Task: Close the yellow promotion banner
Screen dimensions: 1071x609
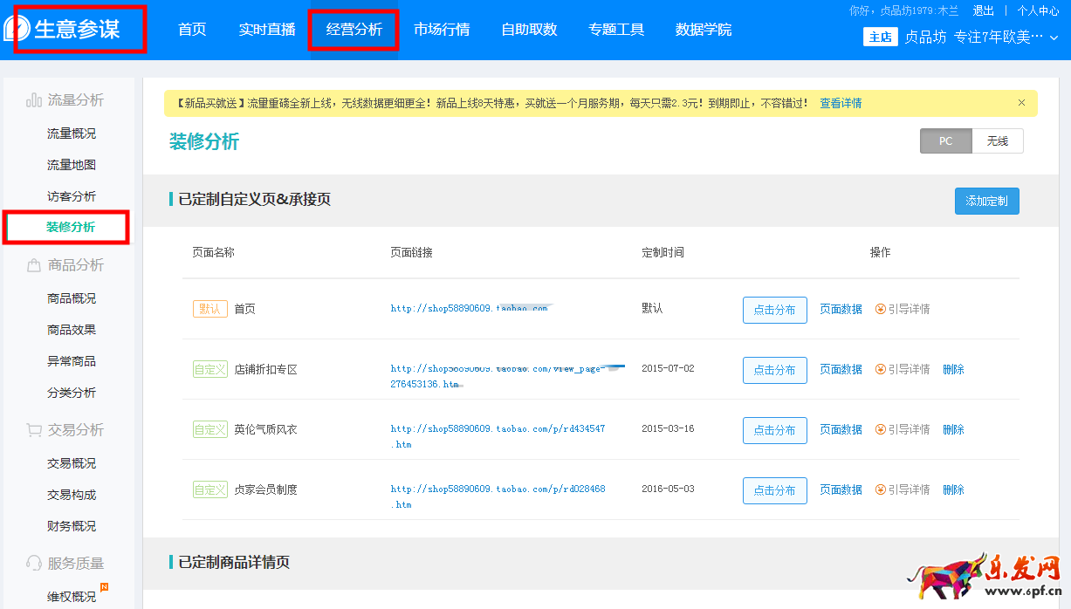Action: 1021,103
